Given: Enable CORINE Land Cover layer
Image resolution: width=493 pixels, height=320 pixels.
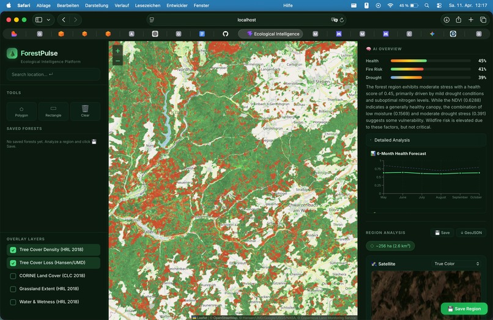Looking at the screenshot, I should (x=13, y=276).
